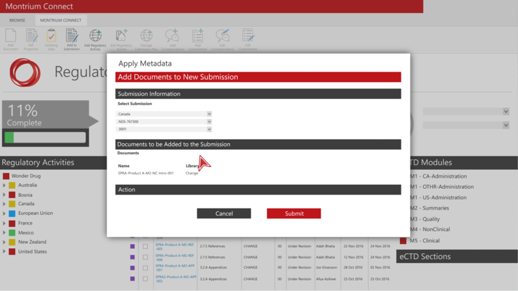Check the SPRA2-Product A-M3-APP-002 row box

[145, 279]
